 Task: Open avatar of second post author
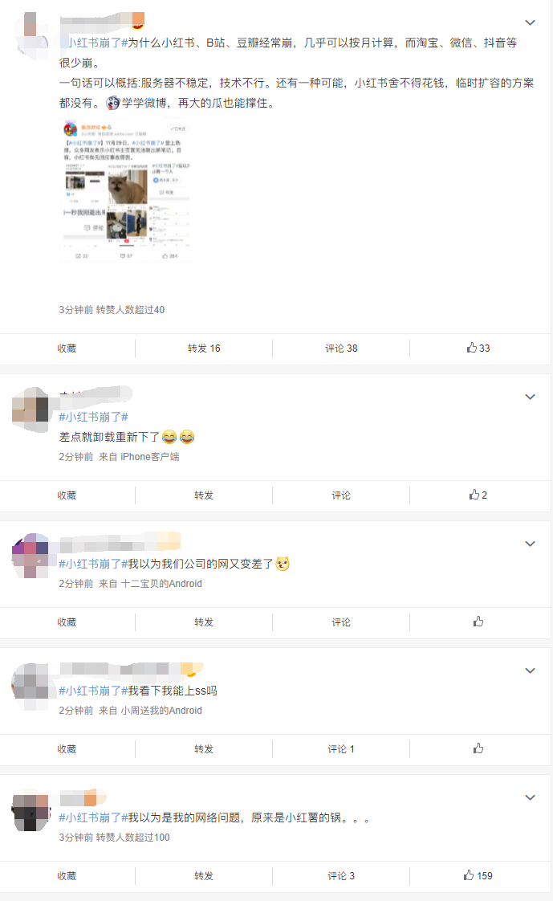click(x=30, y=410)
